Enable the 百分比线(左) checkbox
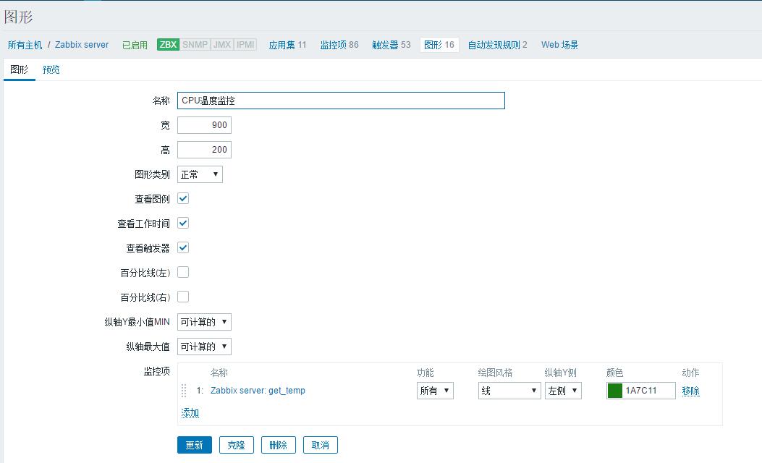The image size is (762, 463). click(x=183, y=272)
